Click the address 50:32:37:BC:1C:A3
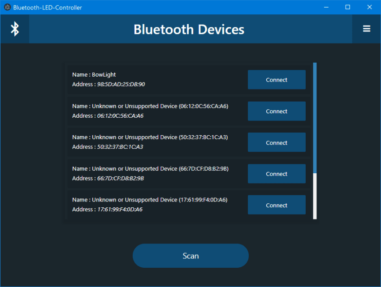 [108, 147]
